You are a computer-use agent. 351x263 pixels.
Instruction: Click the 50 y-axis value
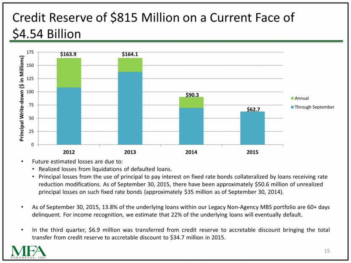(31, 118)
